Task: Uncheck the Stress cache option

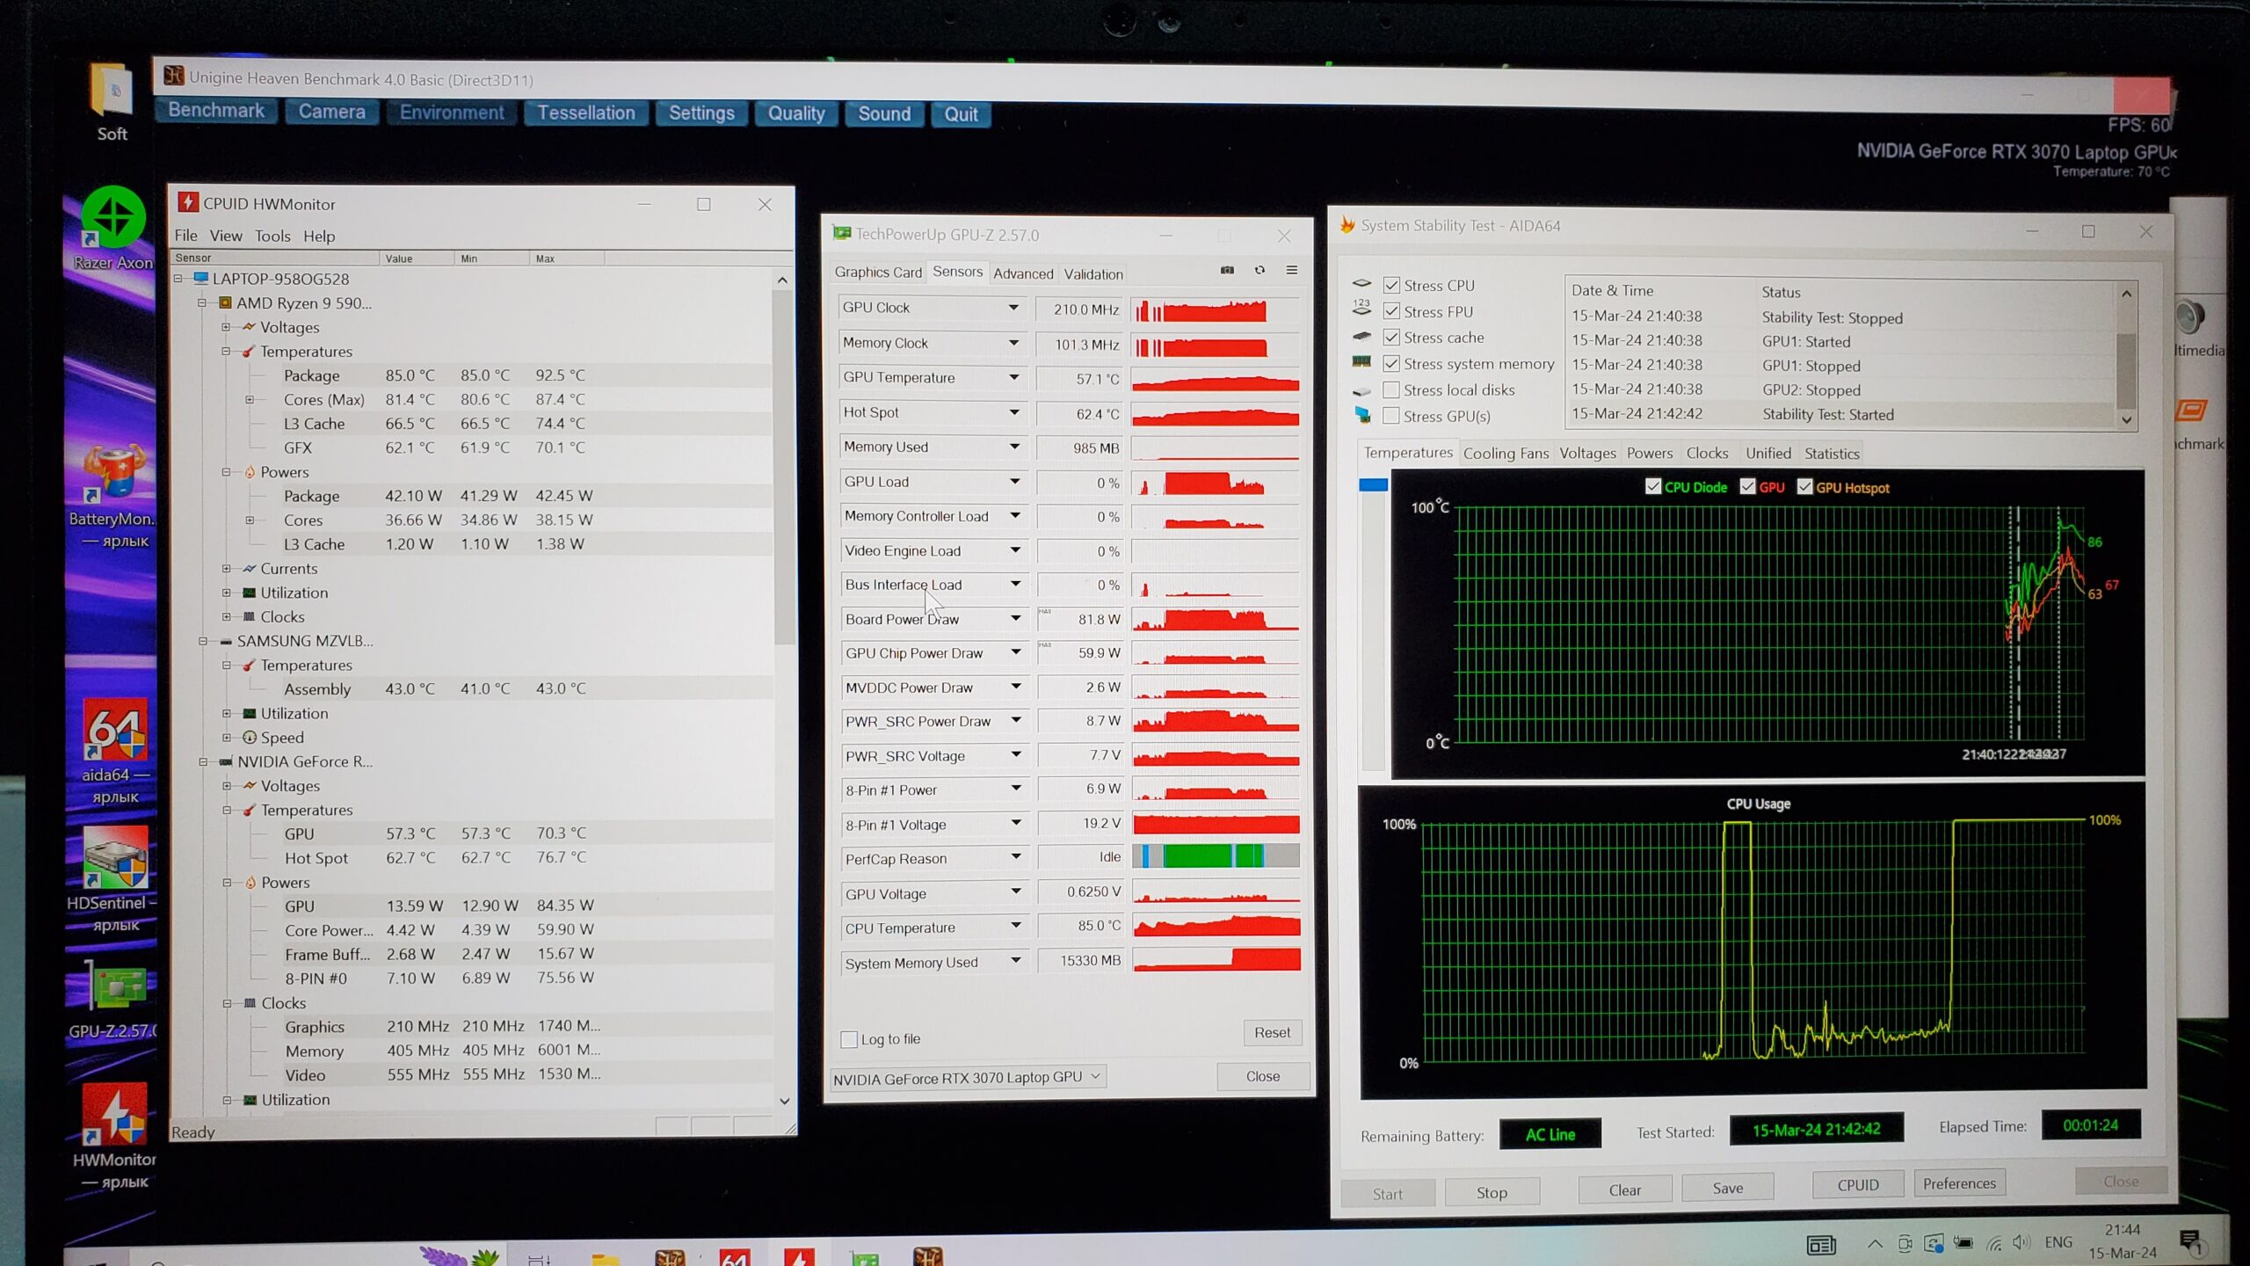Action: 1391,338
